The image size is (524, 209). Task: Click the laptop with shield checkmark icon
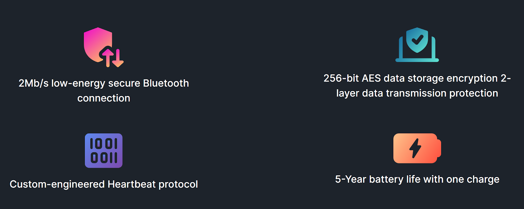(417, 45)
